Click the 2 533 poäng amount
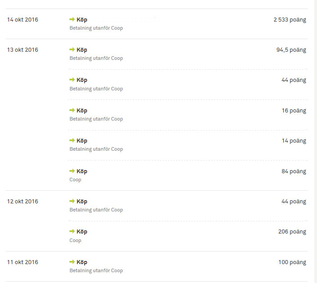This screenshot has height=283, width=317. pyautogui.click(x=290, y=20)
